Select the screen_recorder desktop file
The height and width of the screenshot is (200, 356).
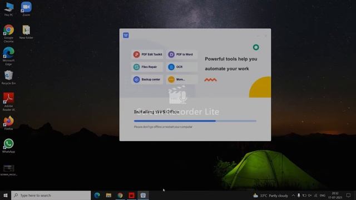click(x=9, y=171)
